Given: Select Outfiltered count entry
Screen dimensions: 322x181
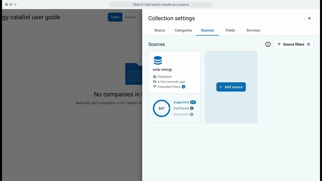Looking at the screenshot, I should 183,108.
